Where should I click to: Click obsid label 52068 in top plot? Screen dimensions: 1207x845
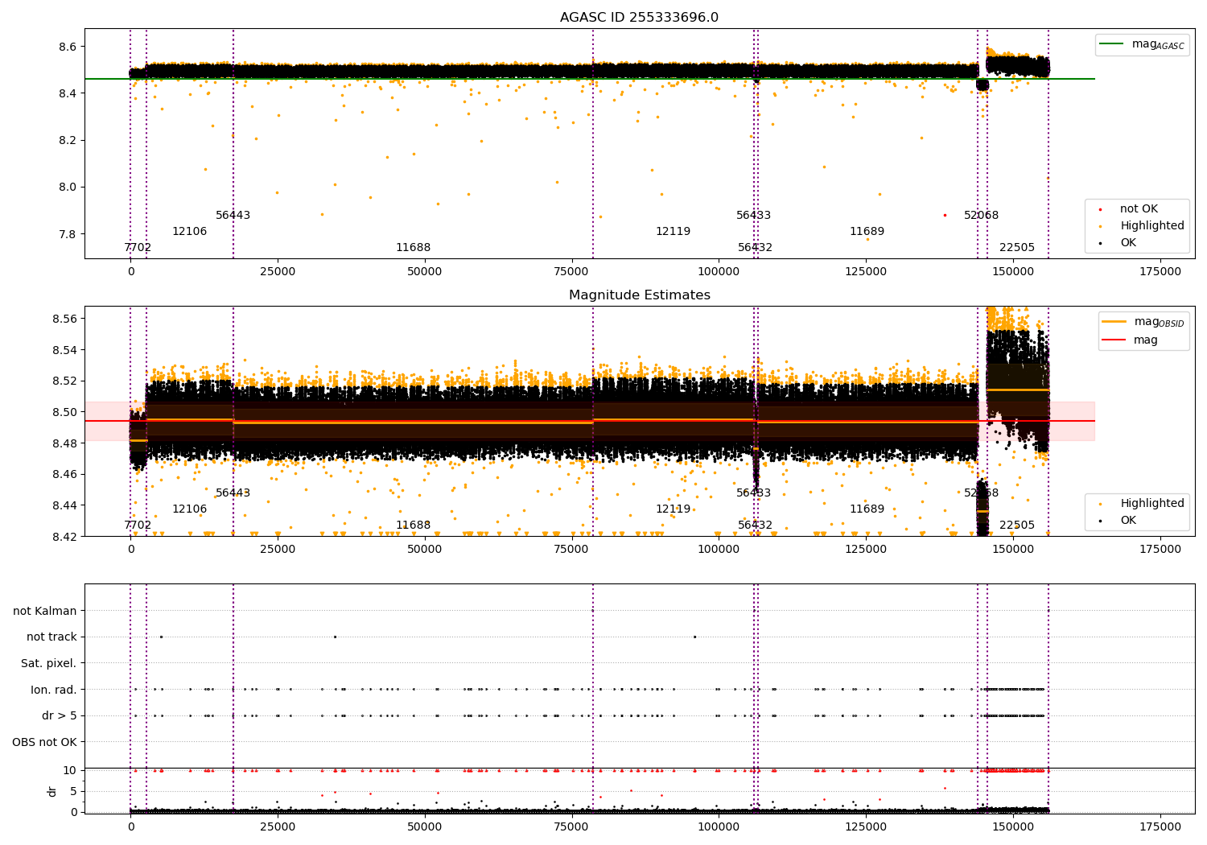981,216
